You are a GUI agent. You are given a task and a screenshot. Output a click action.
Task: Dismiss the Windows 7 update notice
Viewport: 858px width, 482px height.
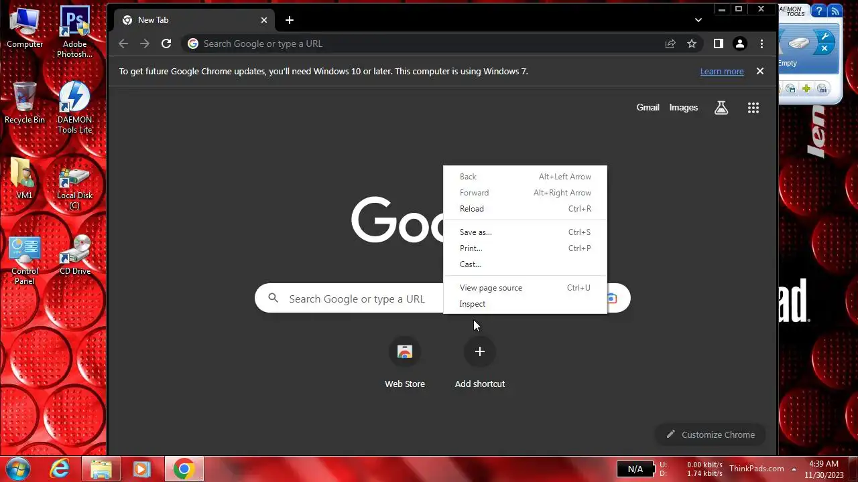(760, 71)
